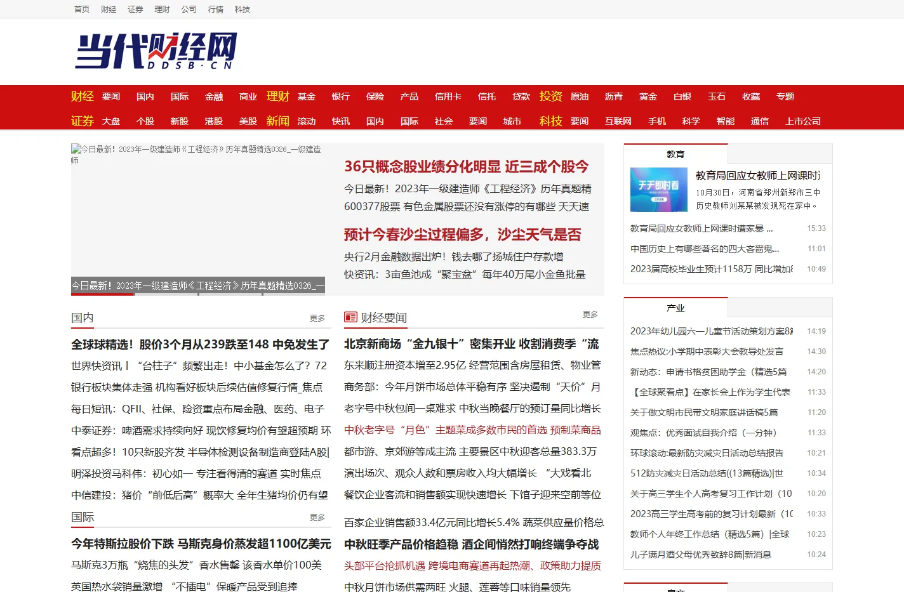Image resolution: width=904 pixels, height=592 pixels.
Task: Go to 金融 in the navigation bar
Action: pyautogui.click(x=214, y=96)
